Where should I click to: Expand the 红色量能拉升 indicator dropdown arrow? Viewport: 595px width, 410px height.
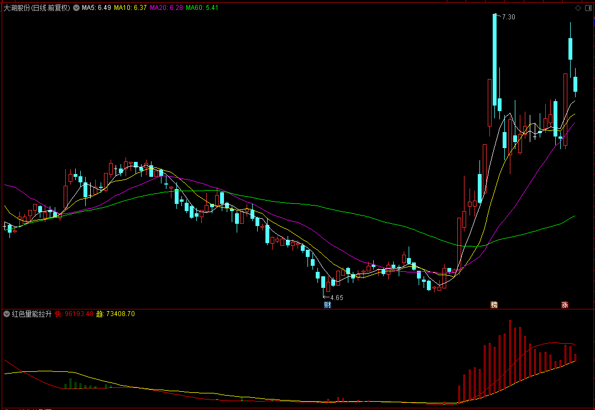pyautogui.click(x=7, y=314)
